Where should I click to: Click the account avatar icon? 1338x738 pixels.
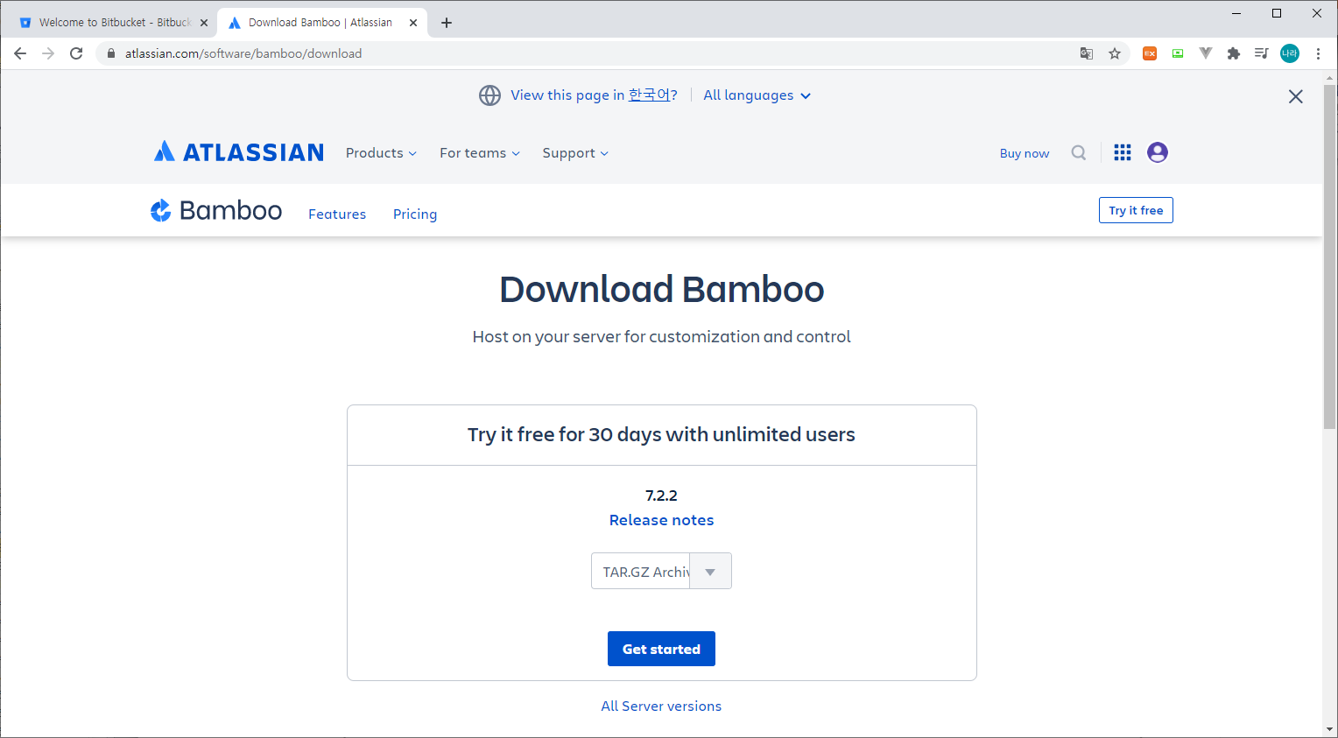1157,152
